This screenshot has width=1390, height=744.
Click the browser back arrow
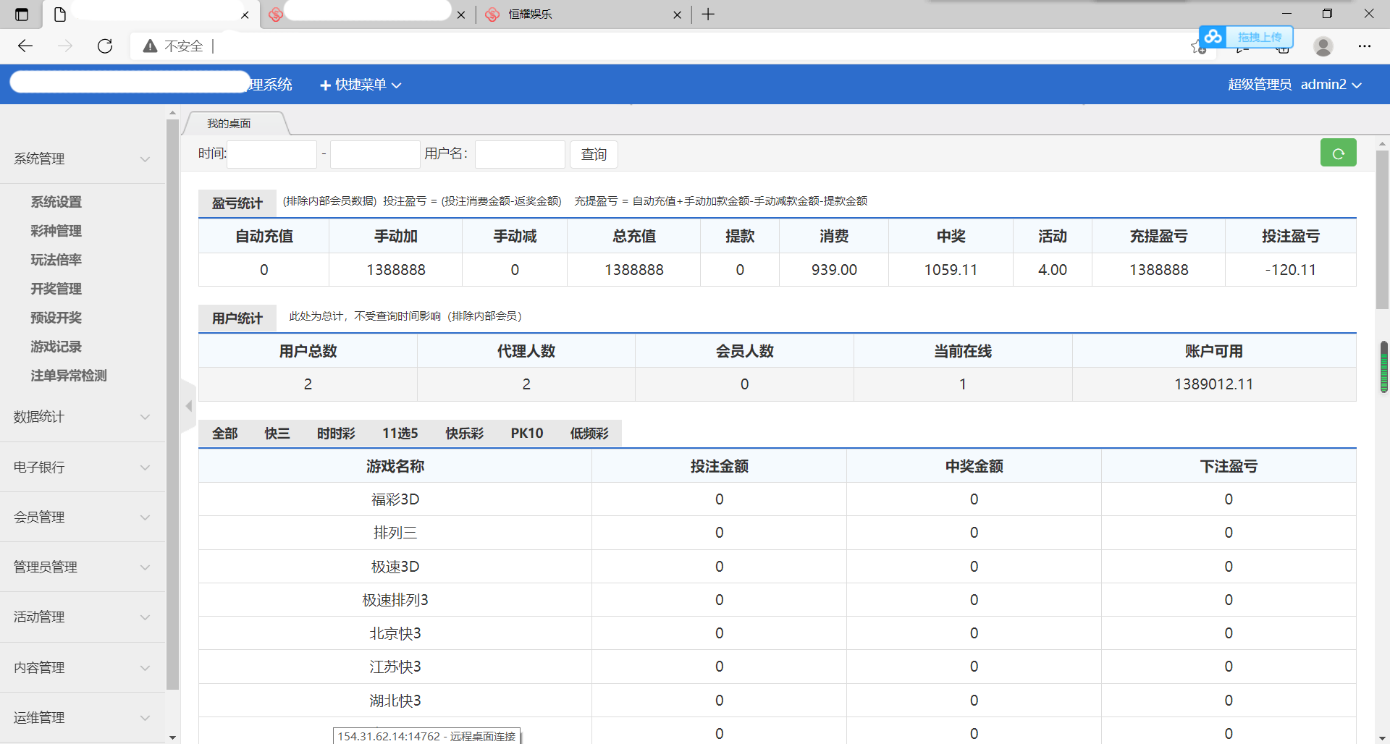25,46
